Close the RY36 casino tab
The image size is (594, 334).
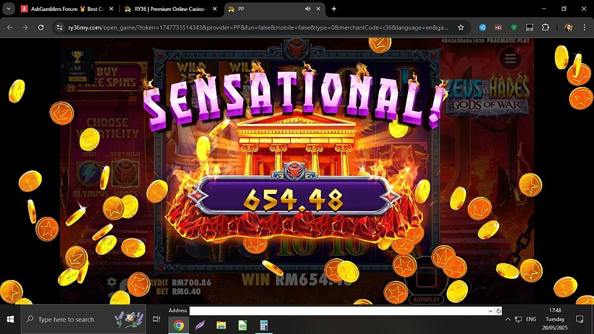[x=215, y=9]
